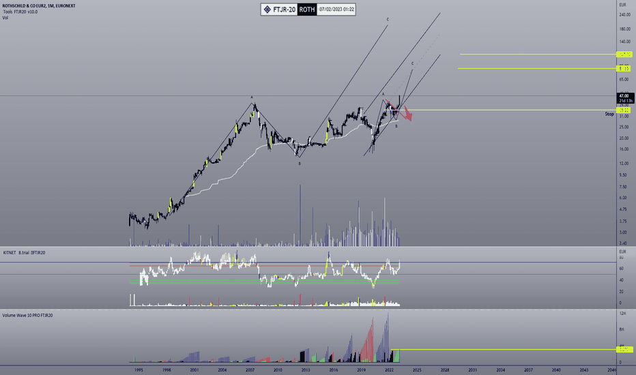Click the Stop text label on chart
636x375 pixels.
(x=609, y=115)
